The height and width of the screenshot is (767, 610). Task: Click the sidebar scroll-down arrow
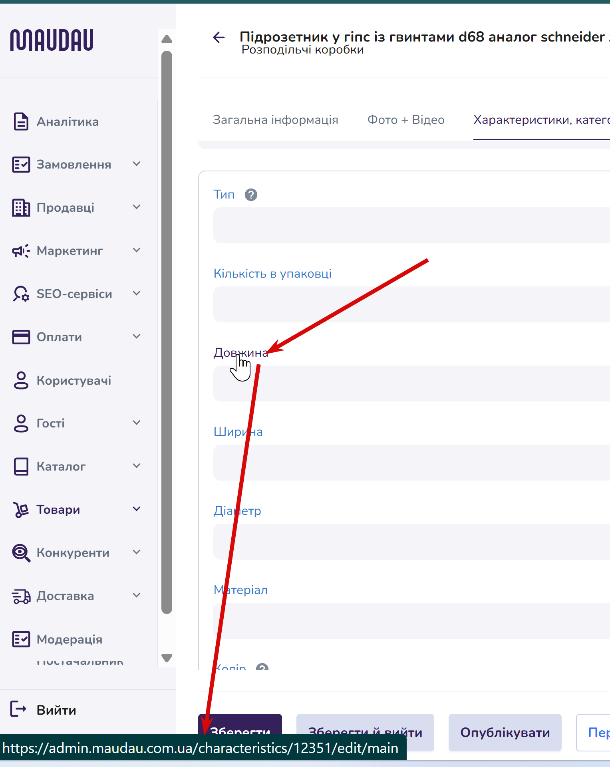coord(167,658)
